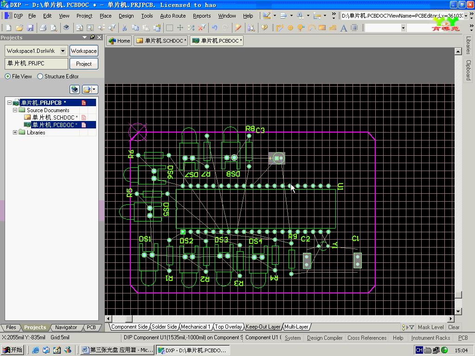This screenshot has height=356, width=475.
Task: Select the Keep-Out Layer tab
Action: tap(263, 327)
